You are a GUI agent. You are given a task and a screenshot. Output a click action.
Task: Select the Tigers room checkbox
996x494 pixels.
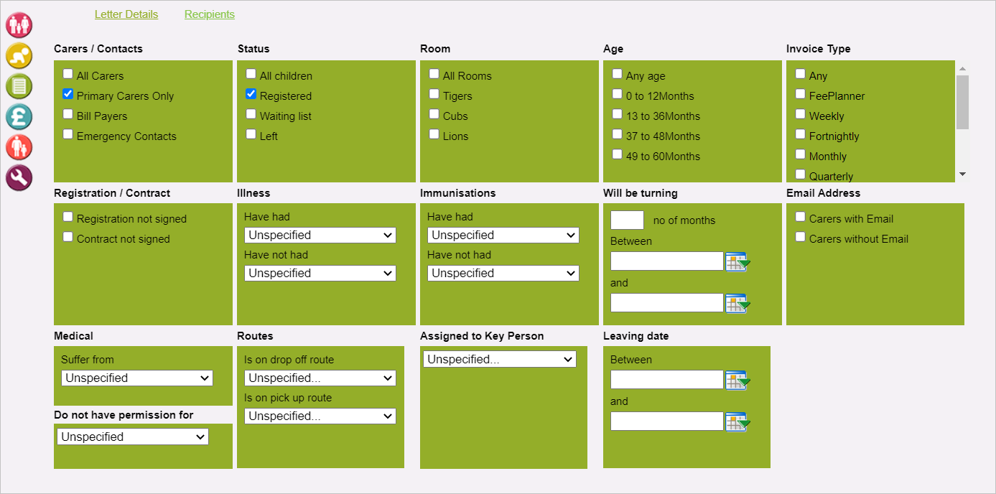point(434,94)
